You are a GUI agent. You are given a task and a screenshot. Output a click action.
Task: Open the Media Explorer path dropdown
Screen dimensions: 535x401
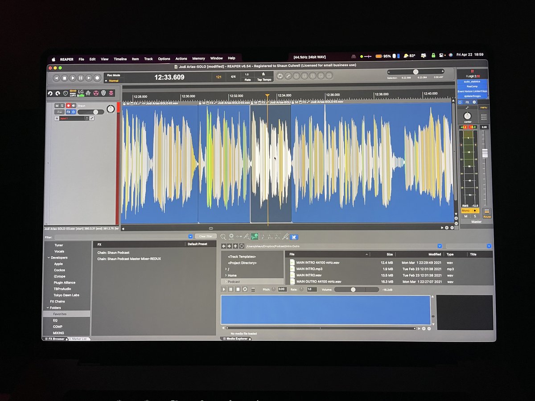point(440,246)
